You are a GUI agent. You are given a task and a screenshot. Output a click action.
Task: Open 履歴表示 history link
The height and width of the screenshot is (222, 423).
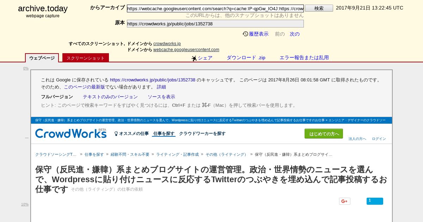(259, 34)
